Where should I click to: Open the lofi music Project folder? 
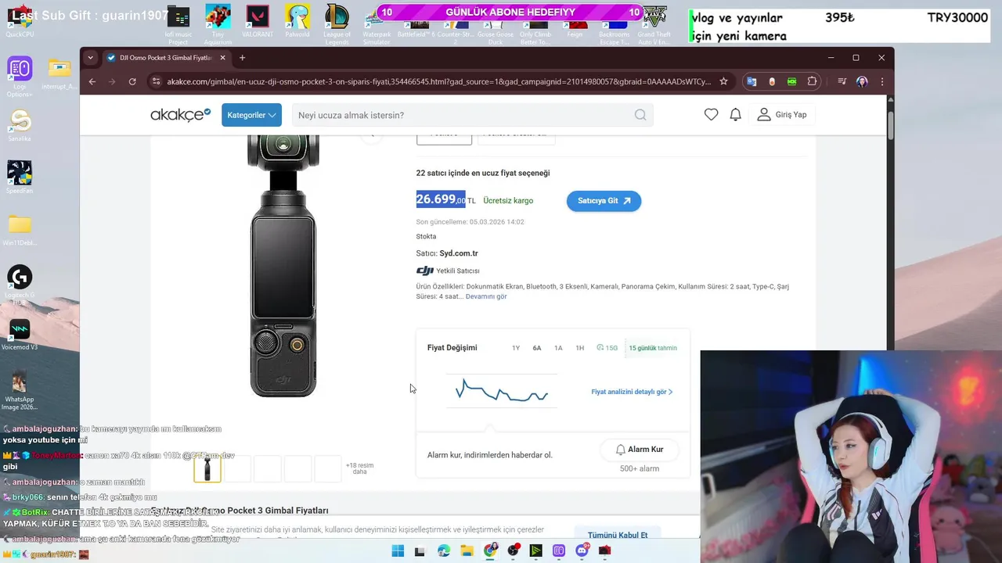(x=178, y=24)
